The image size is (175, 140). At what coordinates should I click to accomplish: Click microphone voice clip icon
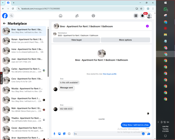click(54, 134)
